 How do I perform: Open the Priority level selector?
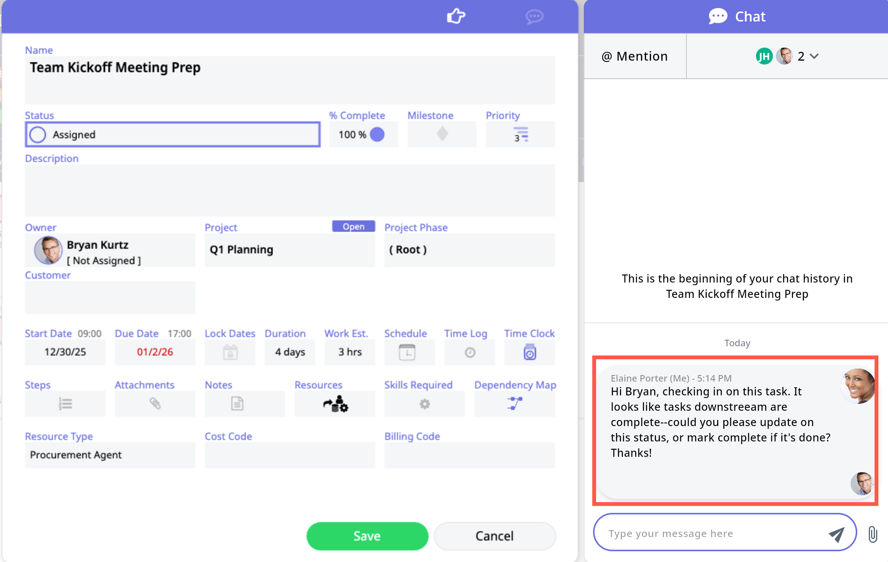click(520, 134)
